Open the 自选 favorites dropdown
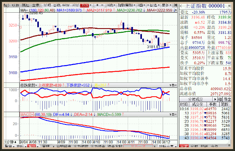 tap(154, 5)
